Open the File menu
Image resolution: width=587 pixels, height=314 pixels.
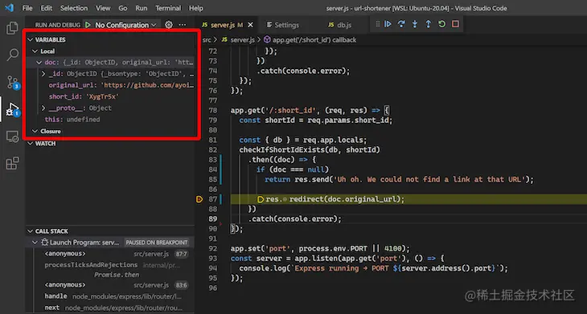[27, 8]
